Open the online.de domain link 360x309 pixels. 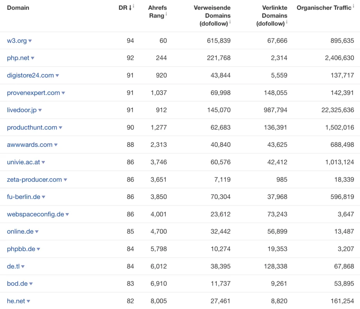point(20,232)
